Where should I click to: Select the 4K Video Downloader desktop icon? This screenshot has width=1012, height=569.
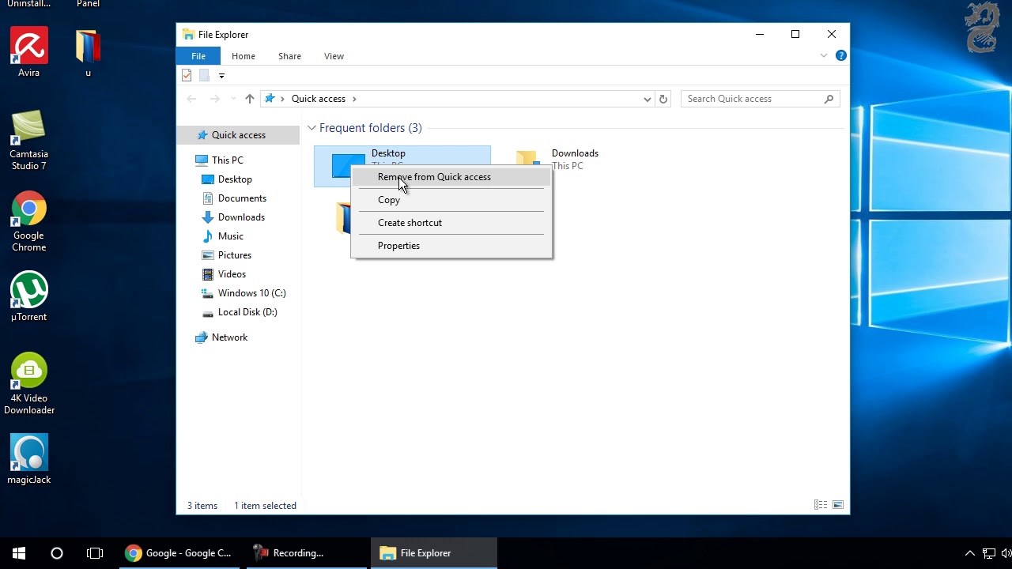pos(29,384)
